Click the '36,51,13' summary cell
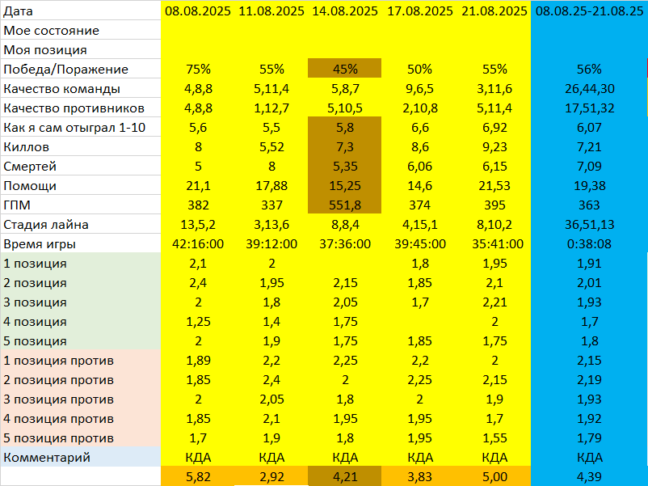The width and height of the screenshot is (648, 486). point(589,224)
